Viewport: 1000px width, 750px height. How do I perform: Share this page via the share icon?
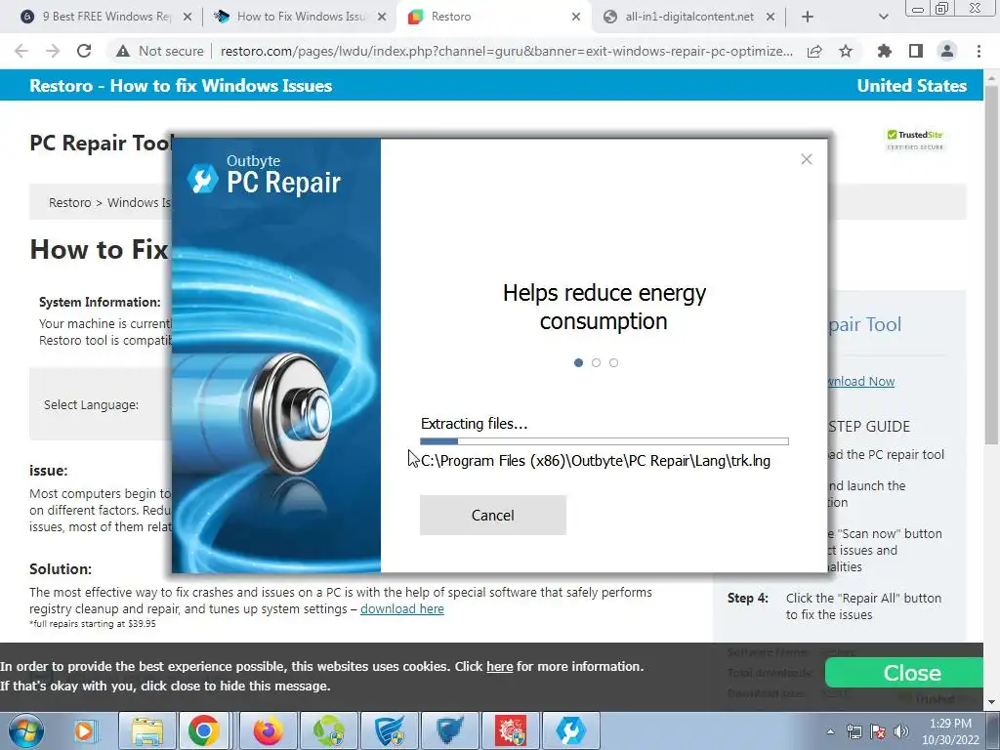814,51
